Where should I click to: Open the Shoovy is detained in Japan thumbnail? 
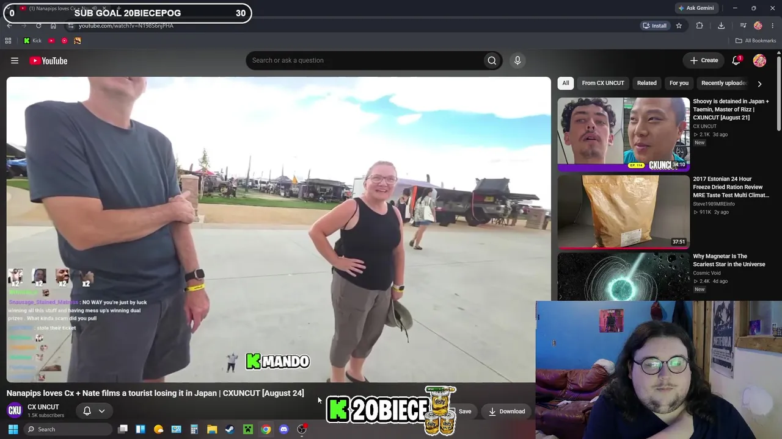point(623,134)
